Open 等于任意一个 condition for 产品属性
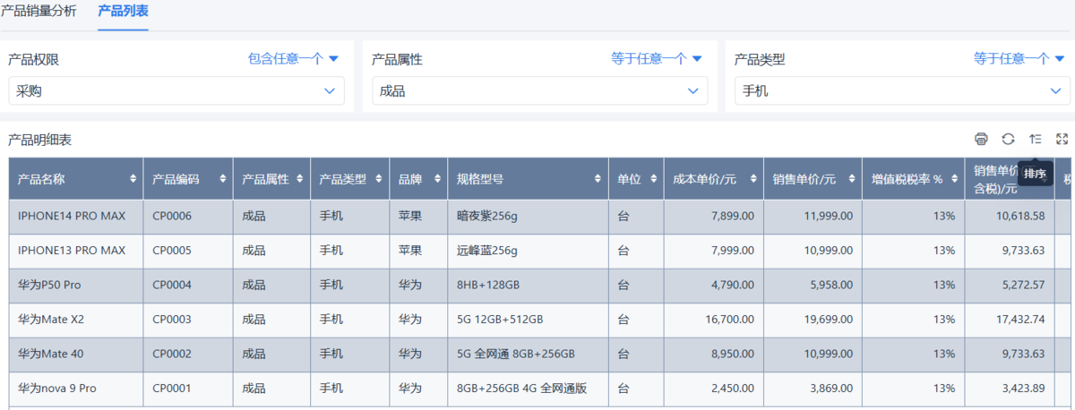The width and height of the screenshot is (1075, 410). click(x=656, y=59)
